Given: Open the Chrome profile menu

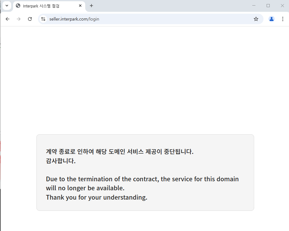Looking at the screenshot, I should pos(272,19).
